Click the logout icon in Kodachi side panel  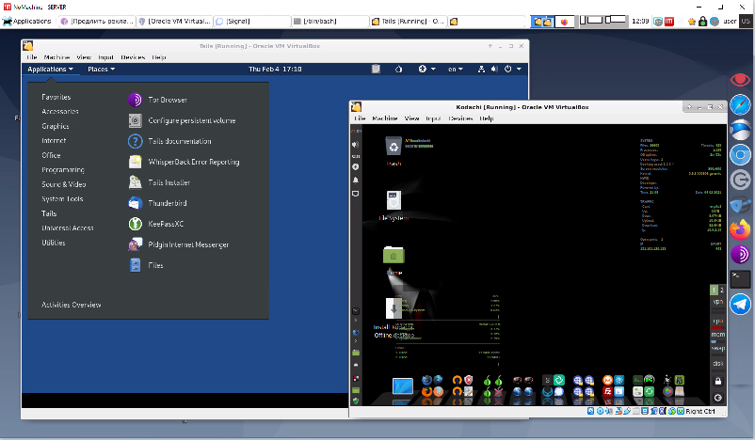718,398
